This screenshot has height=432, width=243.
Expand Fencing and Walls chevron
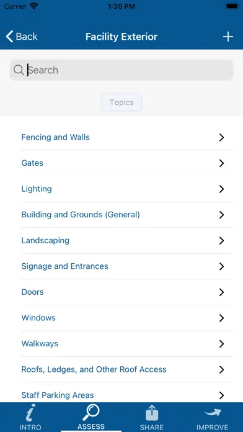[x=221, y=137]
